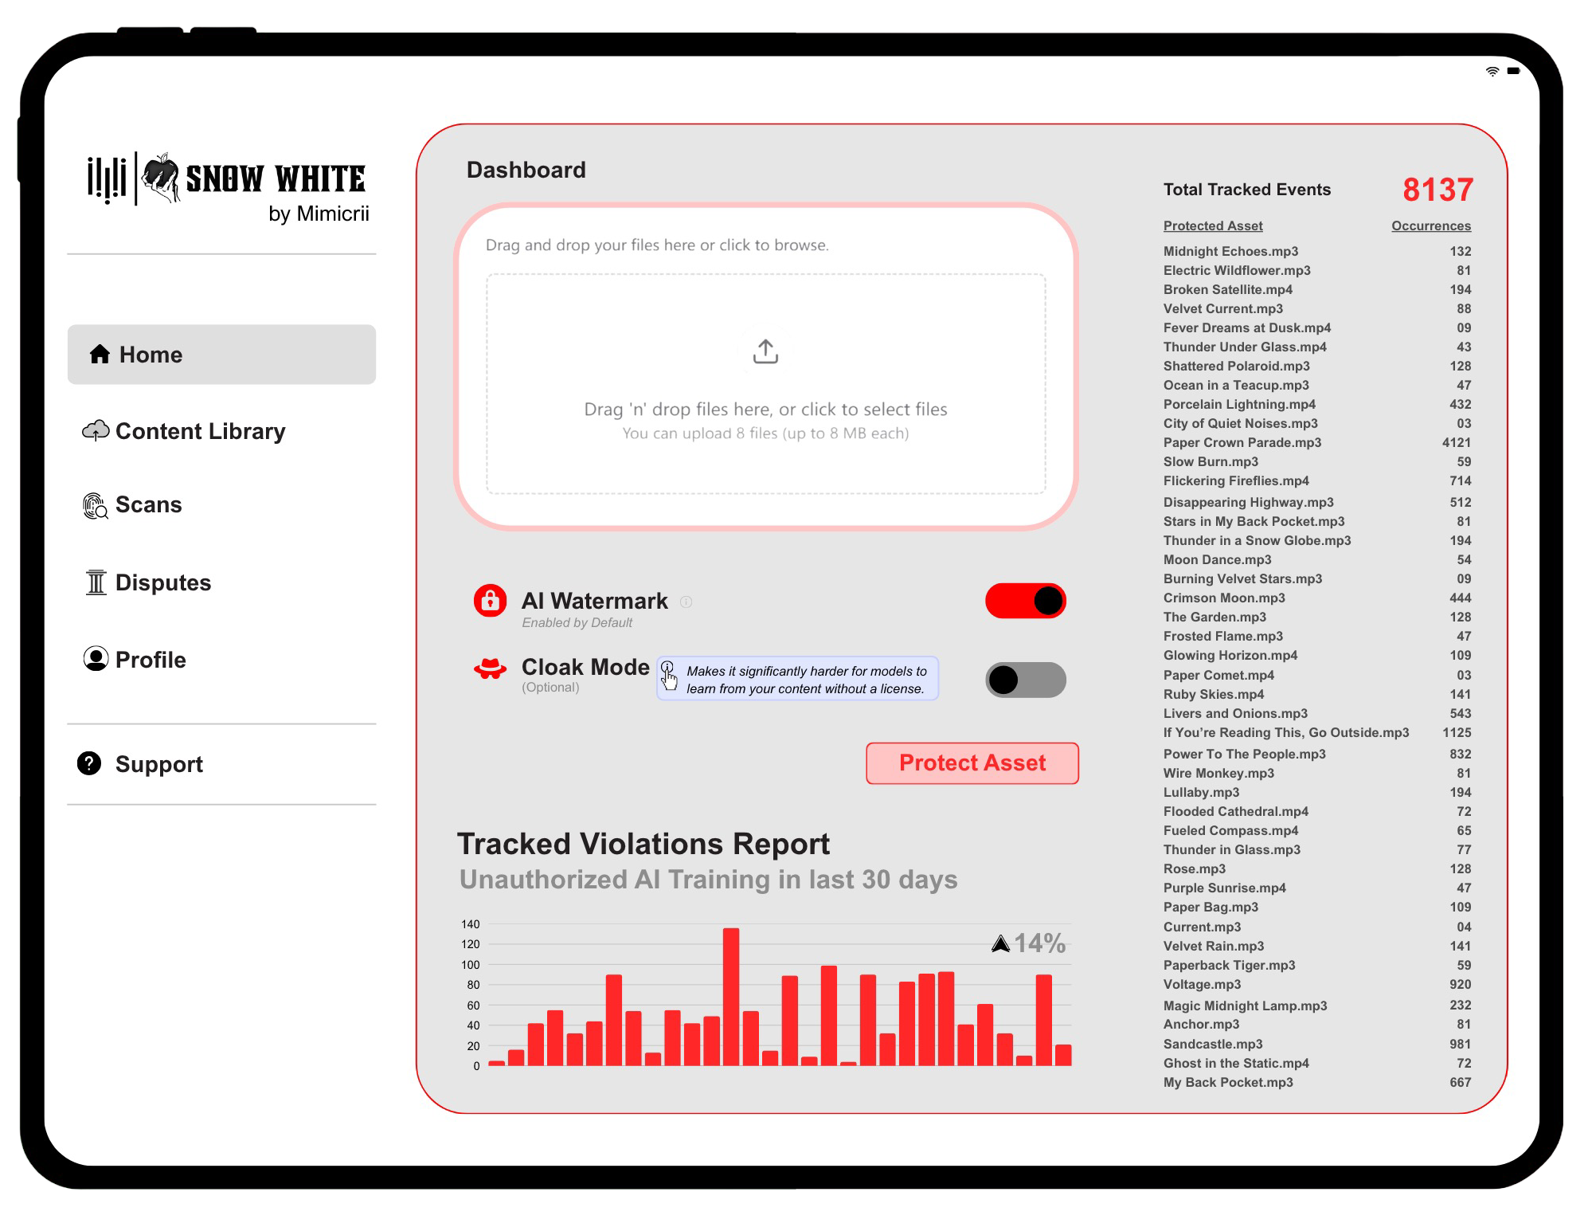Click the Support question mark icon

click(x=89, y=763)
